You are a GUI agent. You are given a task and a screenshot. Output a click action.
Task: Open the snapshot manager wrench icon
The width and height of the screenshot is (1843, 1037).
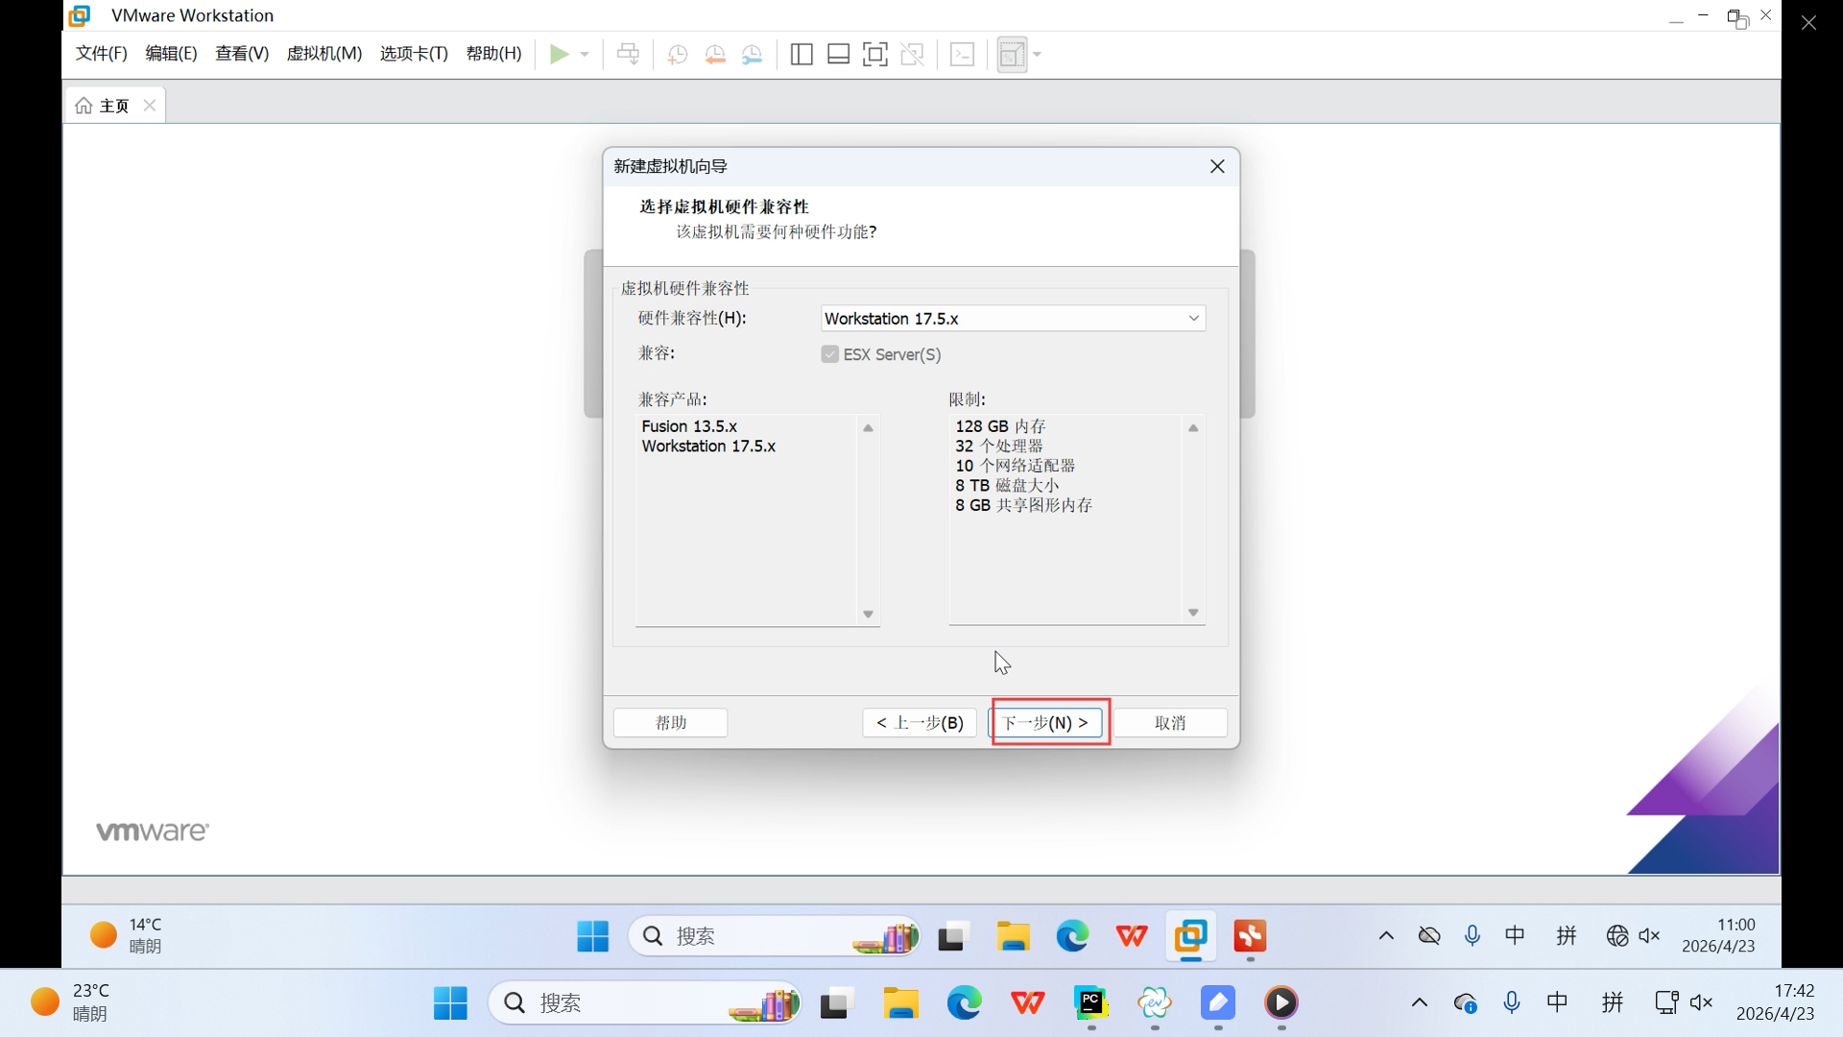(753, 55)
